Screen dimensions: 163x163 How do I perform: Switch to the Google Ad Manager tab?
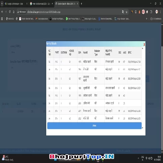click(15, 4)
